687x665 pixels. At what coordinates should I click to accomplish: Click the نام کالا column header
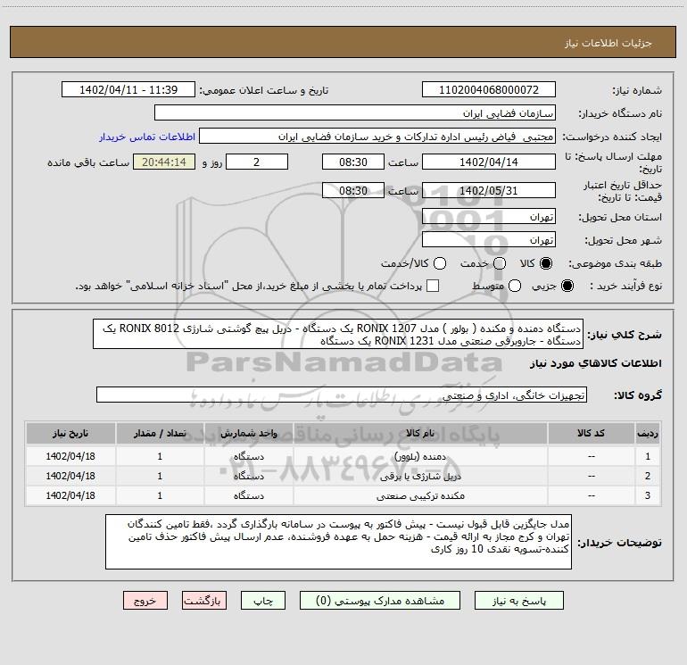pos(420,433)
